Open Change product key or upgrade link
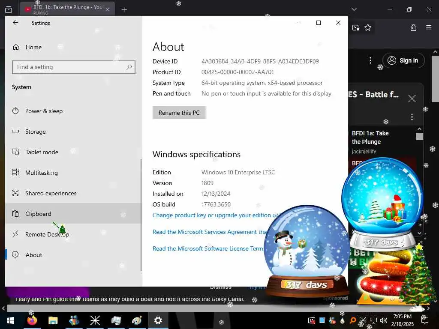Image resolution: width=439 pixels, height=329 pixels. click(x=215, y=215)
